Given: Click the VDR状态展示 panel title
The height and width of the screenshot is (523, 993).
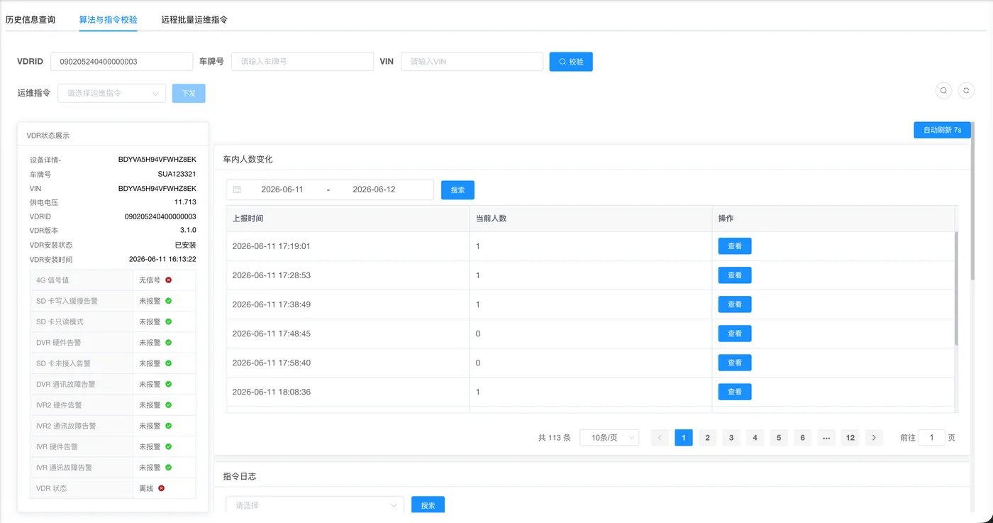Looking at the screenshot, I should 48,135.
